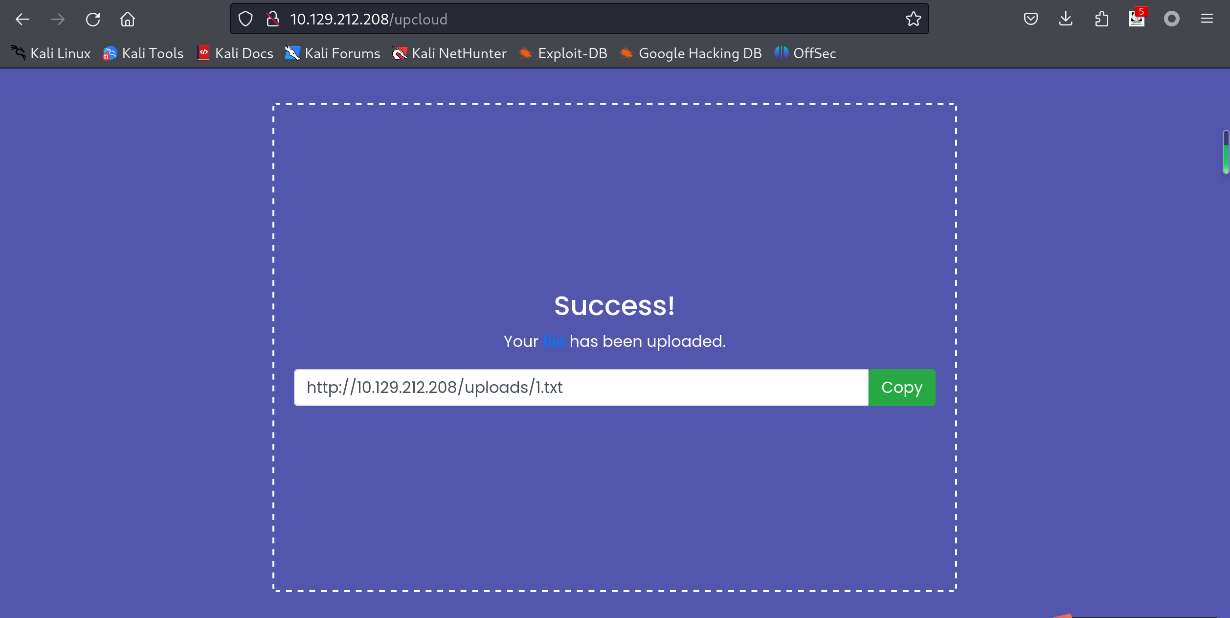The height and width of the screenshot is (618, 1230).
Task: Click the extension icon with badge 5
Action: tap(1137, 19)
